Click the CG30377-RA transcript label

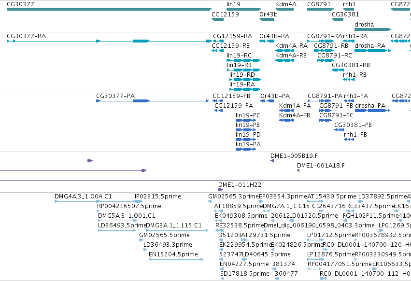(27, 36)
